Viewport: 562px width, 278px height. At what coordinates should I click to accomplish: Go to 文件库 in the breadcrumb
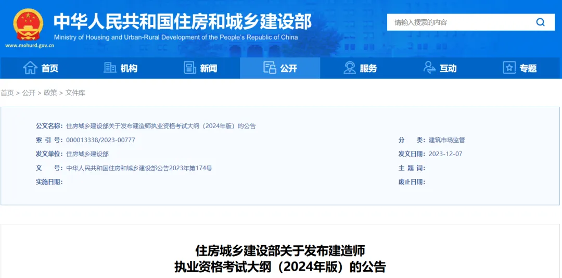pos(75,93)
